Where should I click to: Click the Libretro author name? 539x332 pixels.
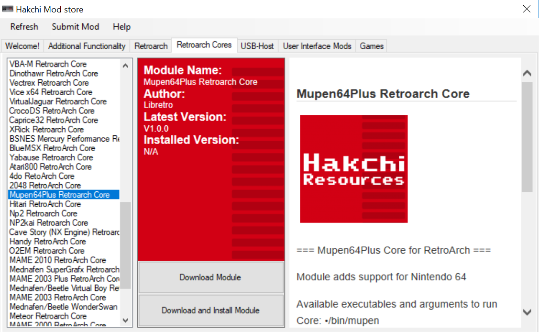(158, 105)
